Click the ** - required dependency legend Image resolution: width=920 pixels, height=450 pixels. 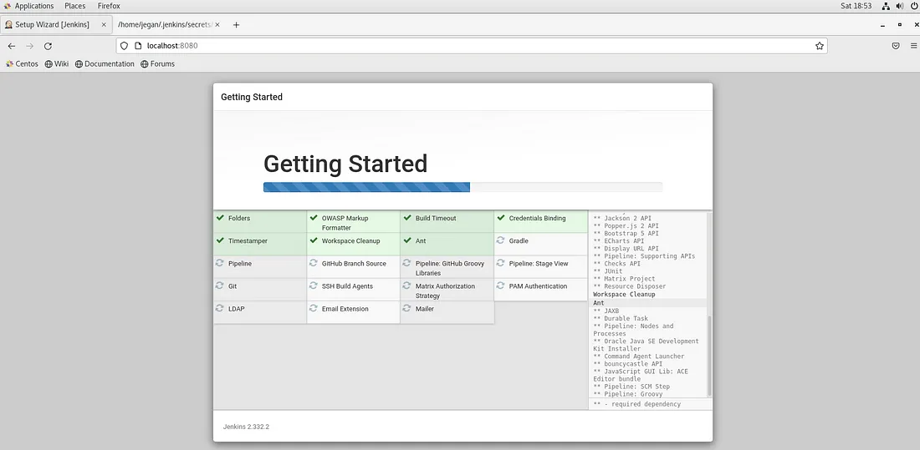pos(636,404)
